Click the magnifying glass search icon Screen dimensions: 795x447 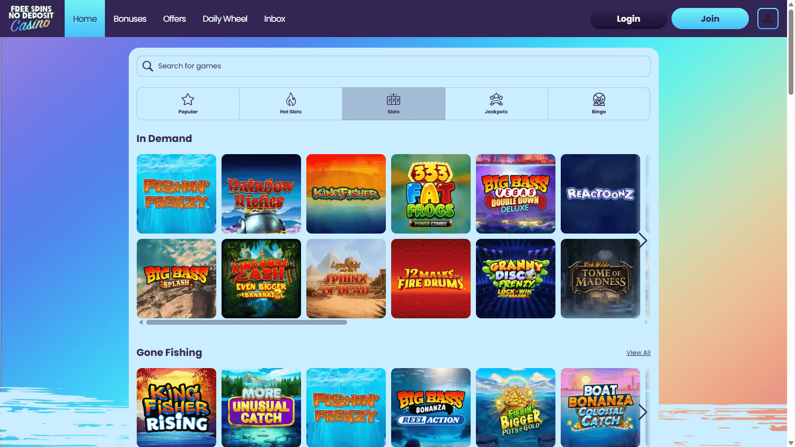click(x=147, y=66)
